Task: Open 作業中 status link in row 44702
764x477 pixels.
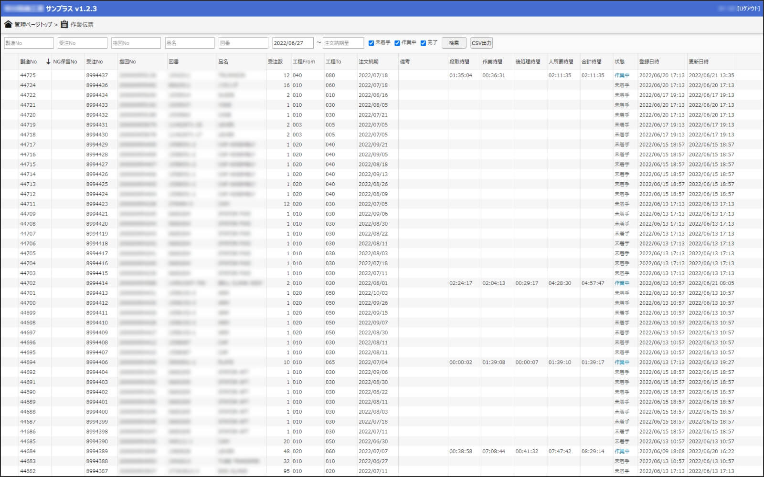Action: click(622, 283)
